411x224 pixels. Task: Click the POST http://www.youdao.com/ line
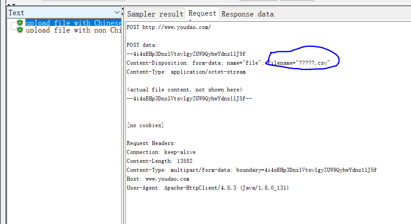click(168, 27)
